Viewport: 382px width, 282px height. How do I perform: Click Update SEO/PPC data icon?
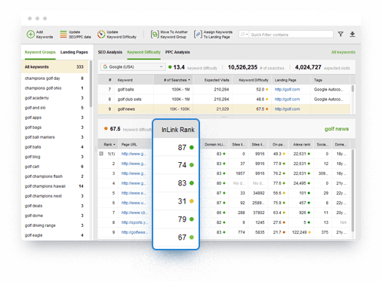tap(63, 34)
